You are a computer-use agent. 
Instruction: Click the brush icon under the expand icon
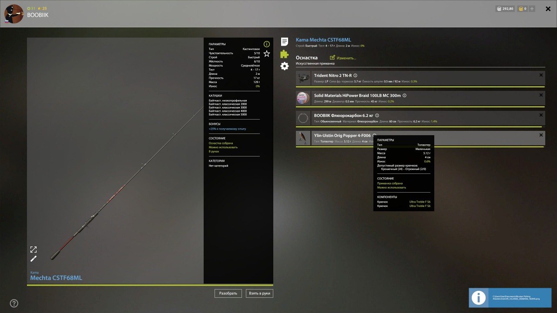(34, 259)
